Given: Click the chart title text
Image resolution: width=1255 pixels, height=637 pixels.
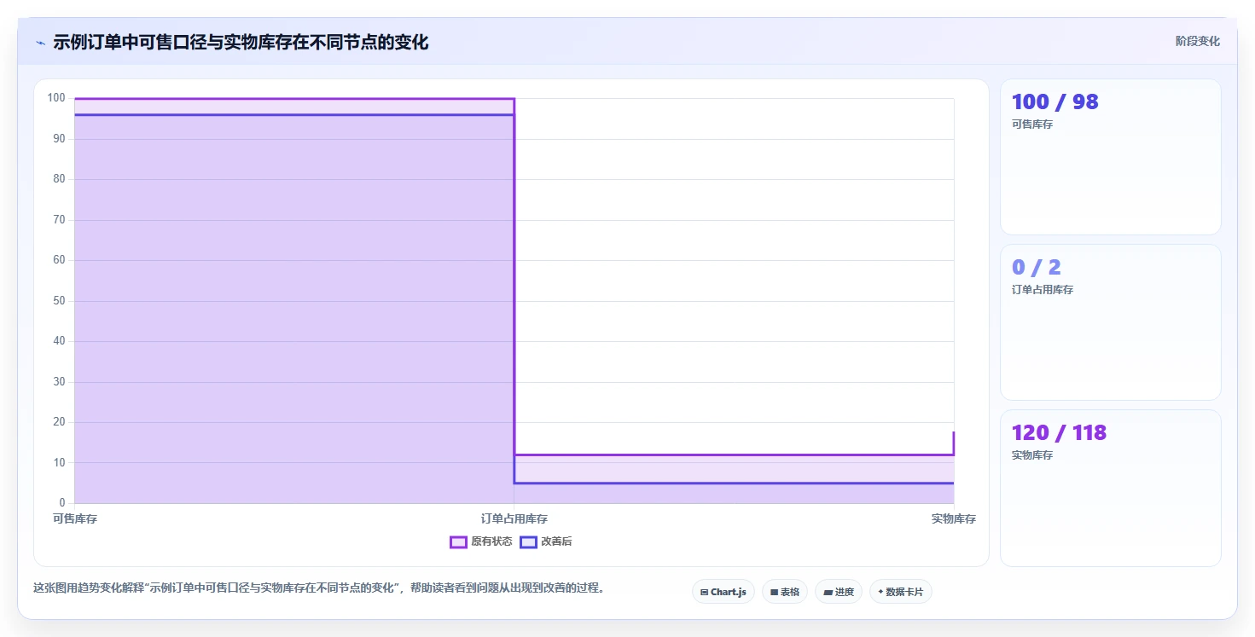Looking at the screenshot, I should (x=241, y=42).
